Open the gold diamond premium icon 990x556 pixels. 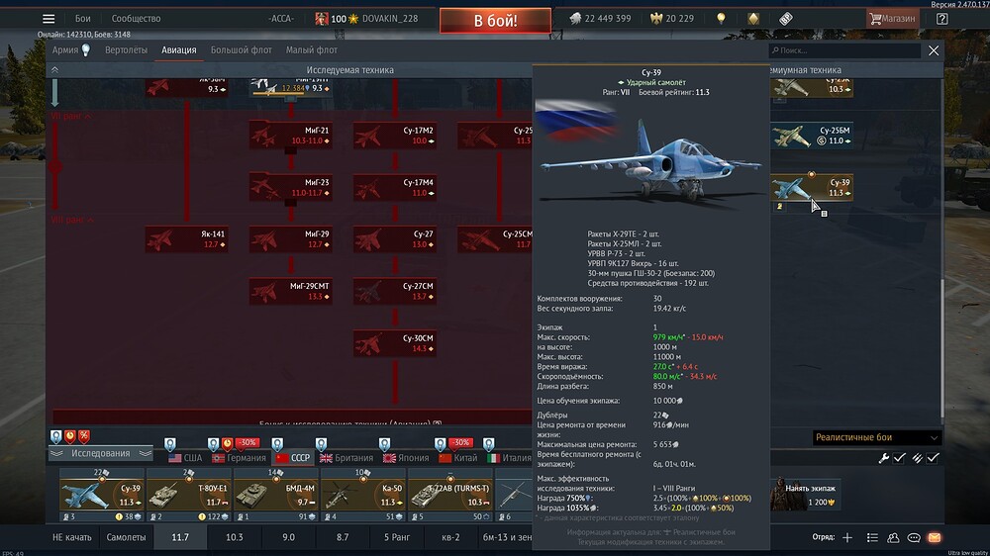coord(753,18)
